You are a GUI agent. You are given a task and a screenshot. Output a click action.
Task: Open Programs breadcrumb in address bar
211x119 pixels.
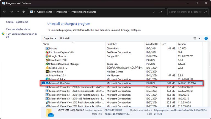point(62,12)
